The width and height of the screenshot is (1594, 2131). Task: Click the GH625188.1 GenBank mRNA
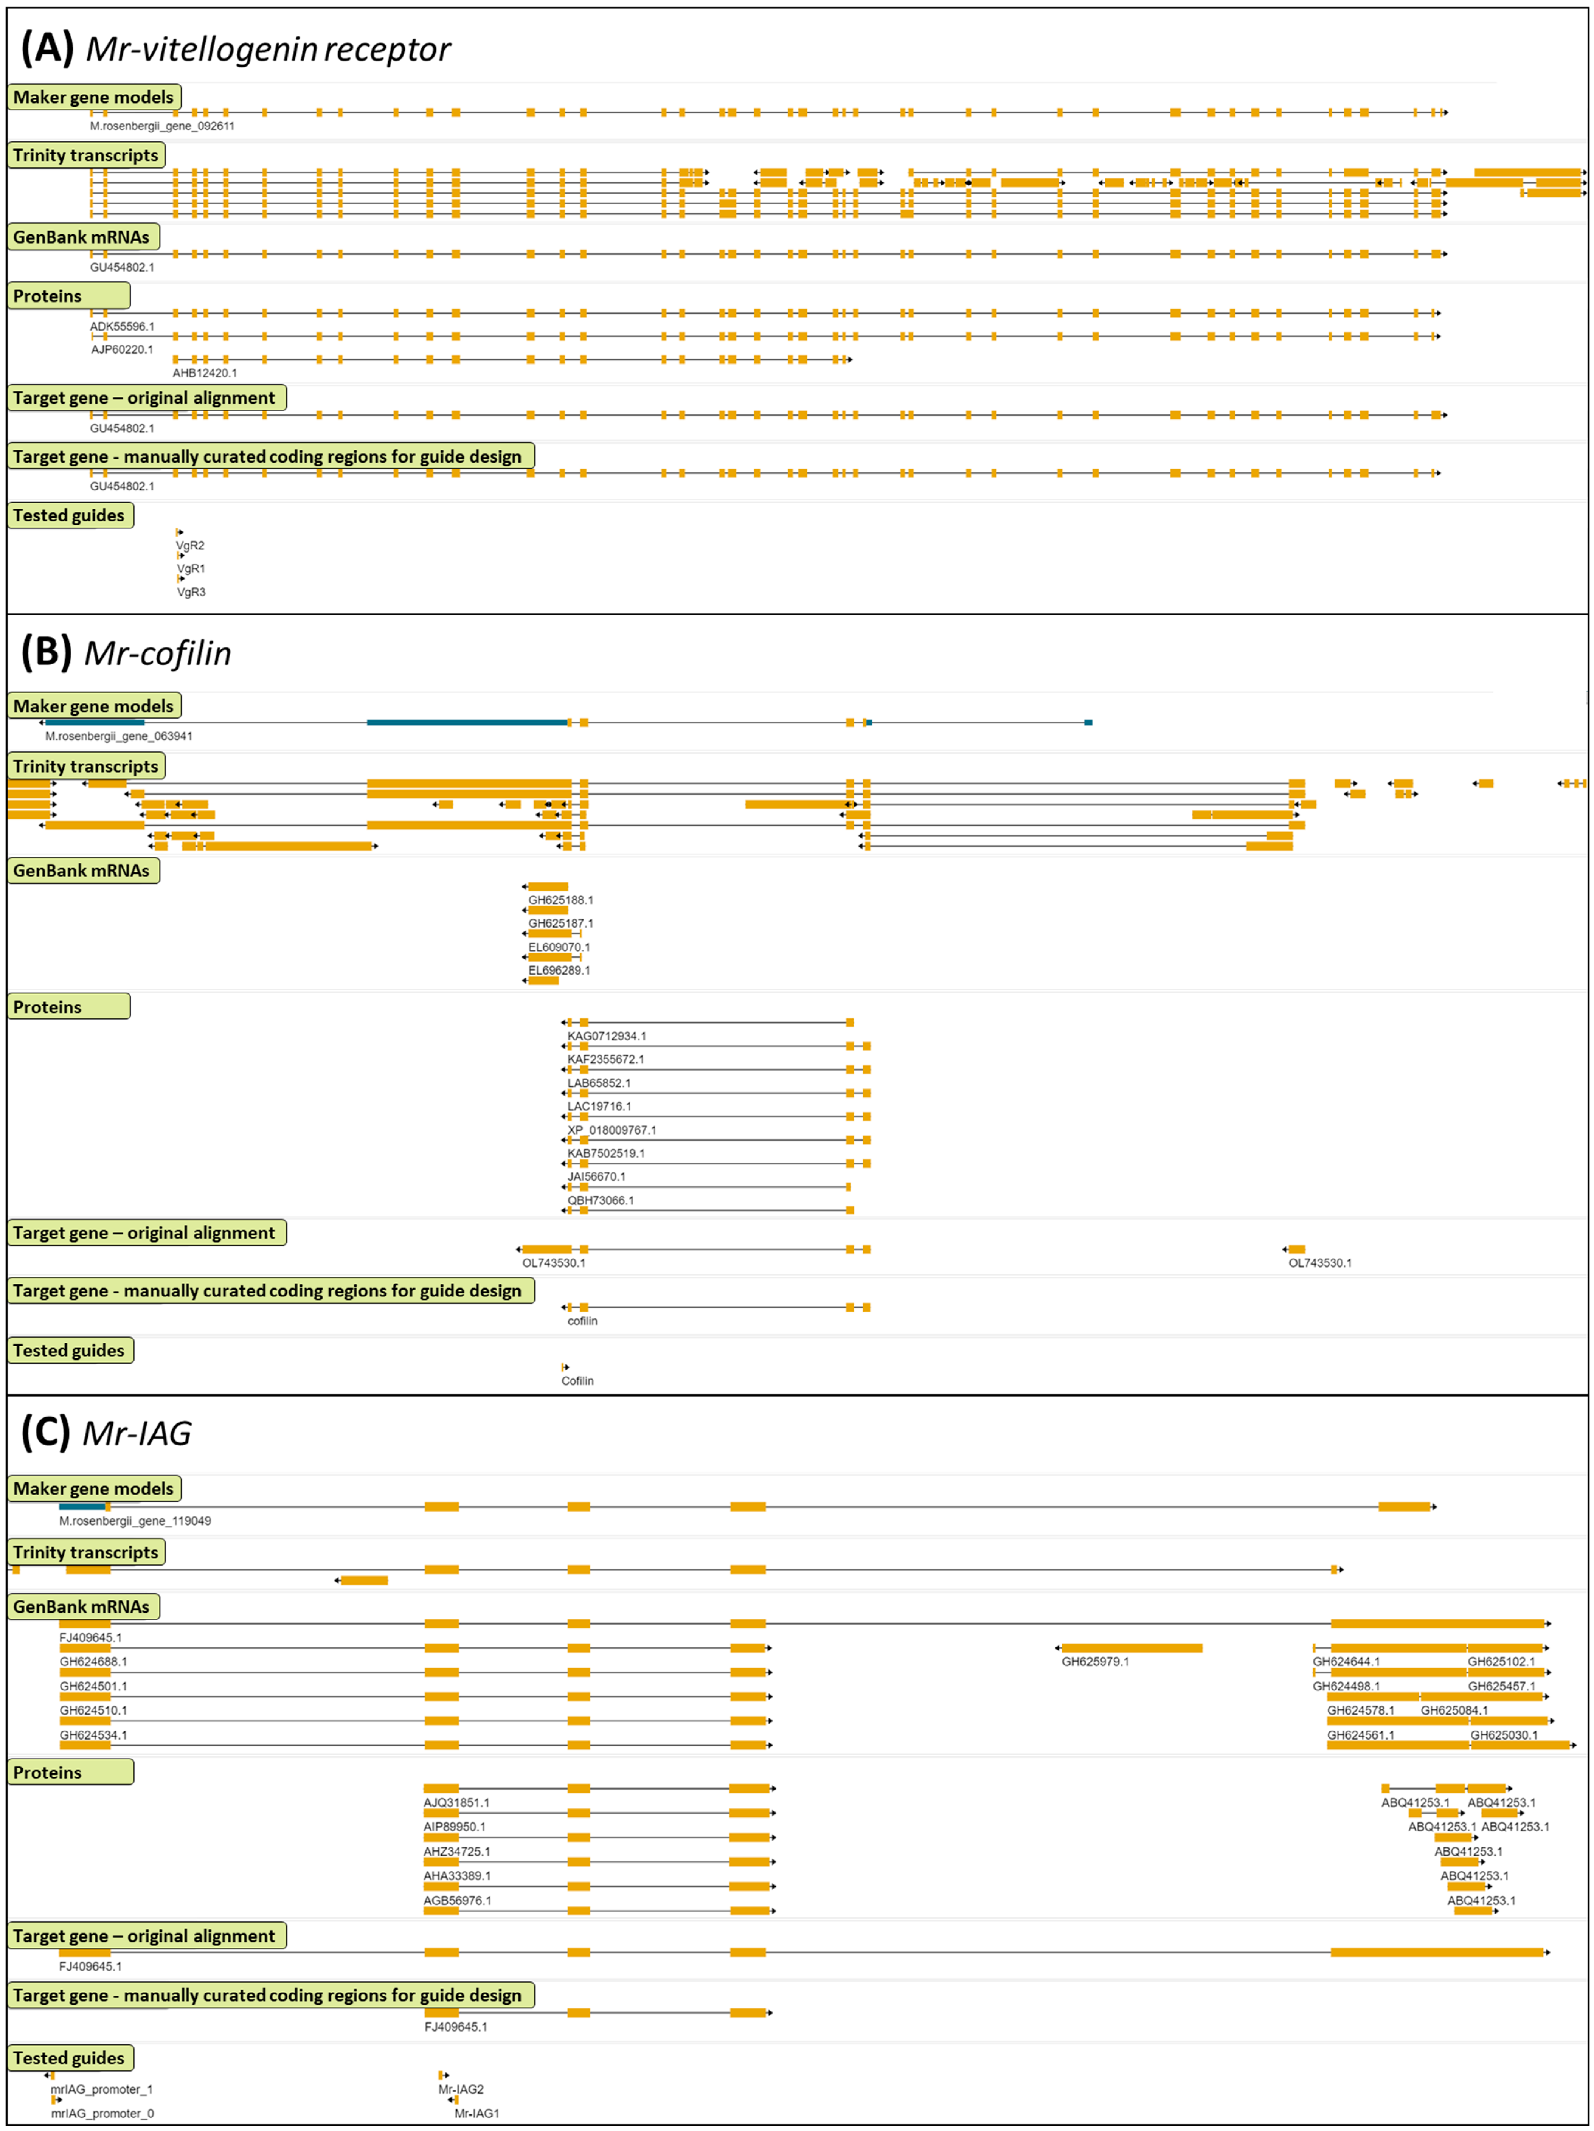(547, 886)
